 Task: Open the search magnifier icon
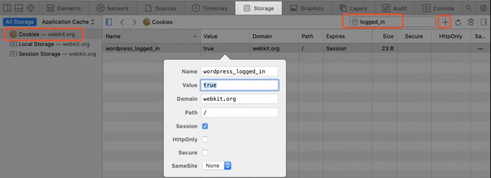tap(469, 8)
